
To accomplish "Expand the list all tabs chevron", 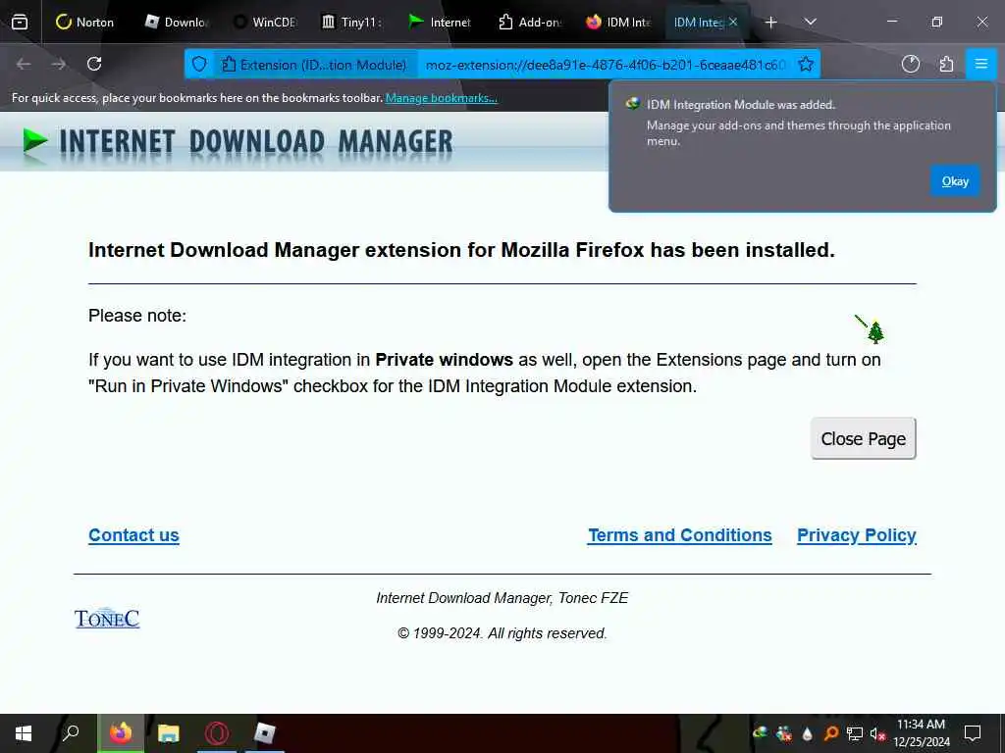I will tap(810, 23).
